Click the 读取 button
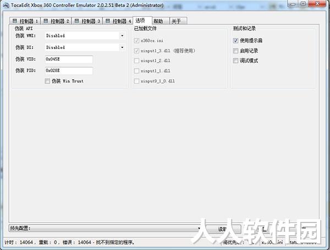 (x=223, y=229)
